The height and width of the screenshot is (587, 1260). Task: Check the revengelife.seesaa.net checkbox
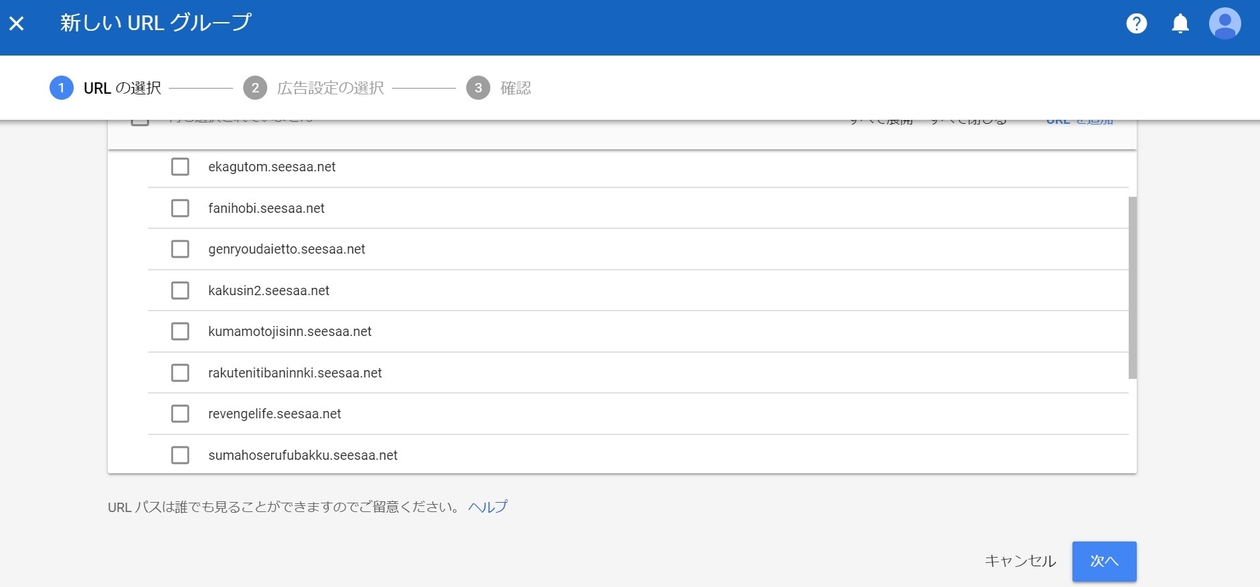click(180, 414)
